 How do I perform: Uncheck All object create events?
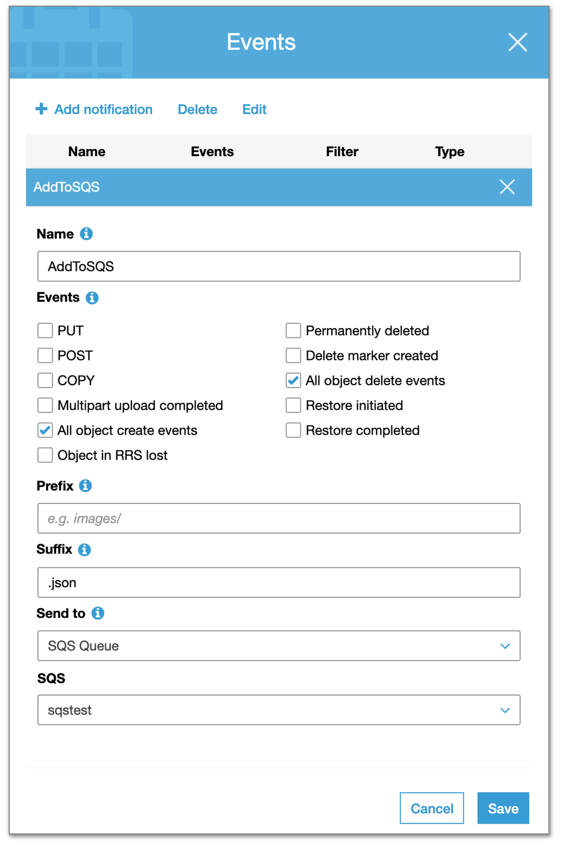pos(45,430)
